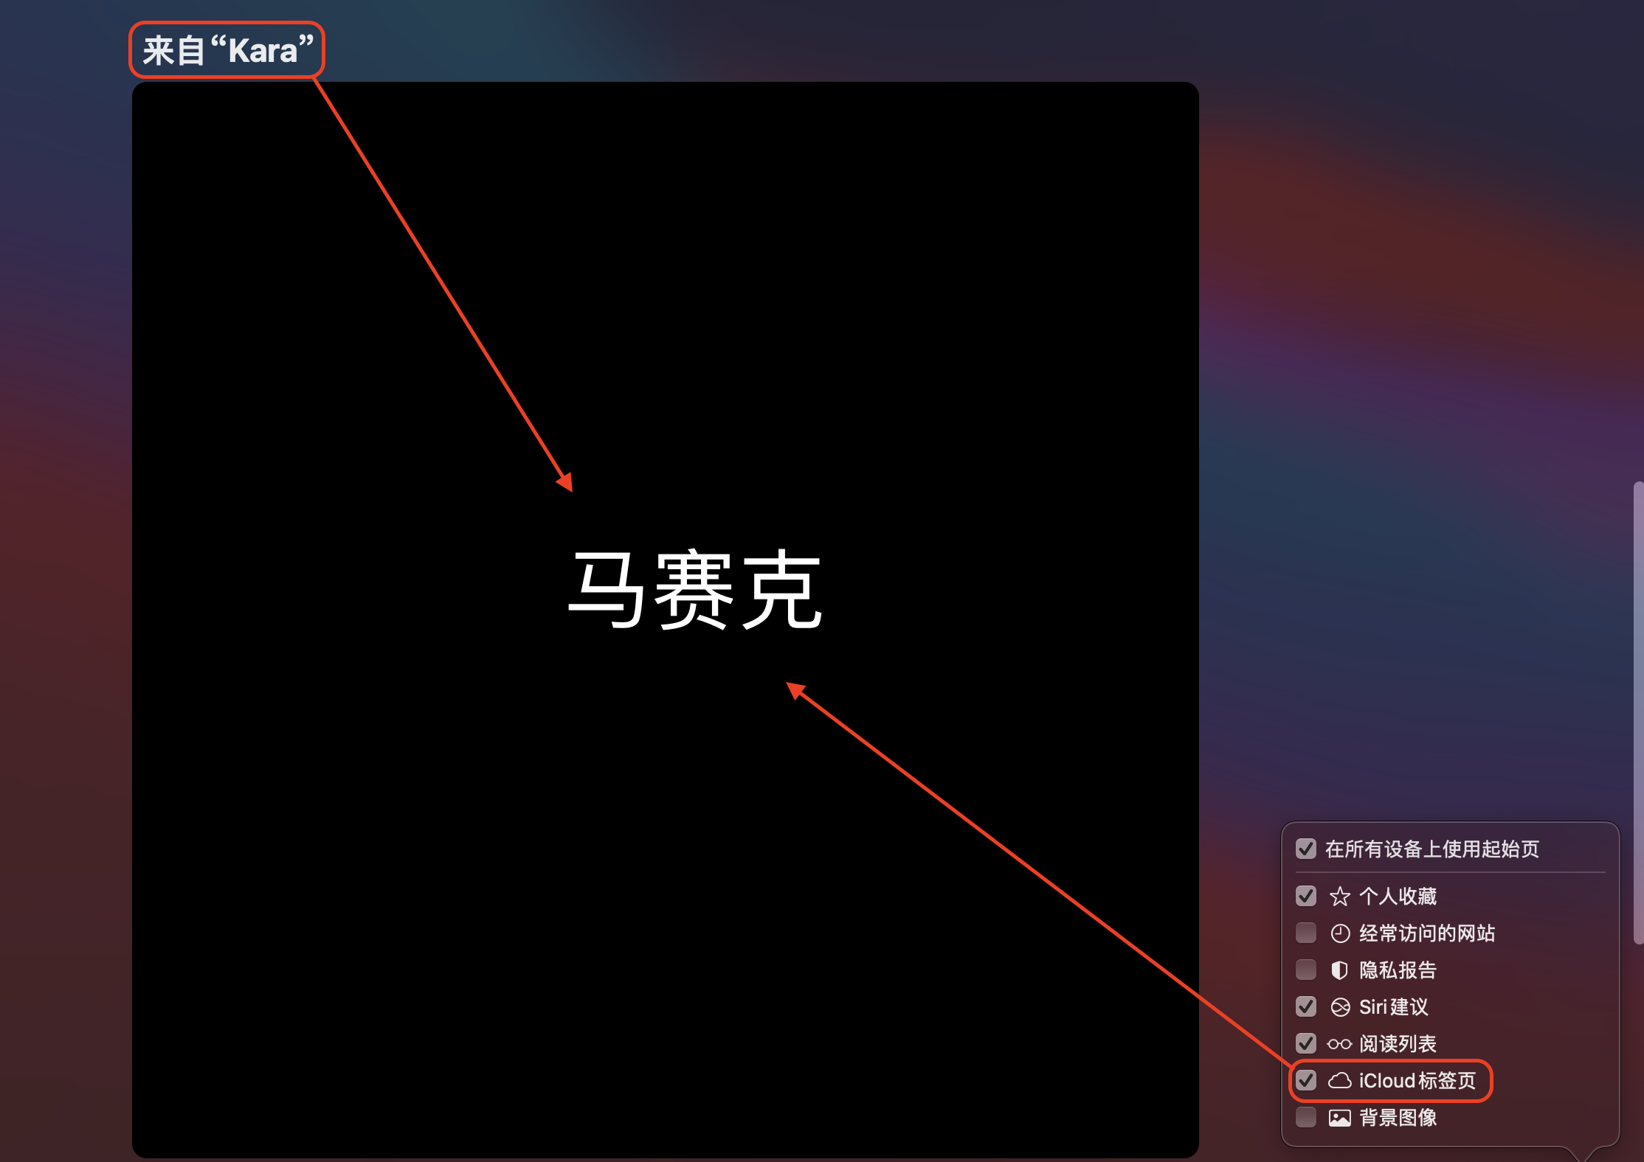Disable the Siri 建议 checkbox

point(1306,1007)
